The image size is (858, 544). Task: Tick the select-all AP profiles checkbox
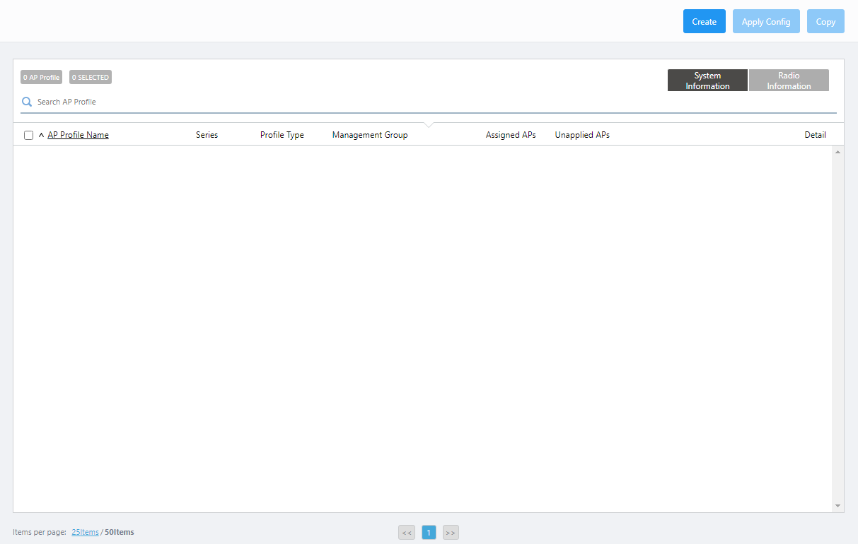tap(29, 135)
